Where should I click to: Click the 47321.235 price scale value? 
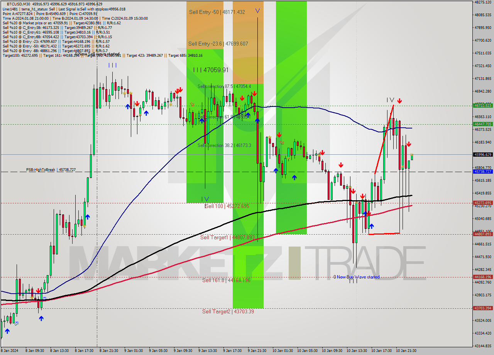tap(482, 66)
